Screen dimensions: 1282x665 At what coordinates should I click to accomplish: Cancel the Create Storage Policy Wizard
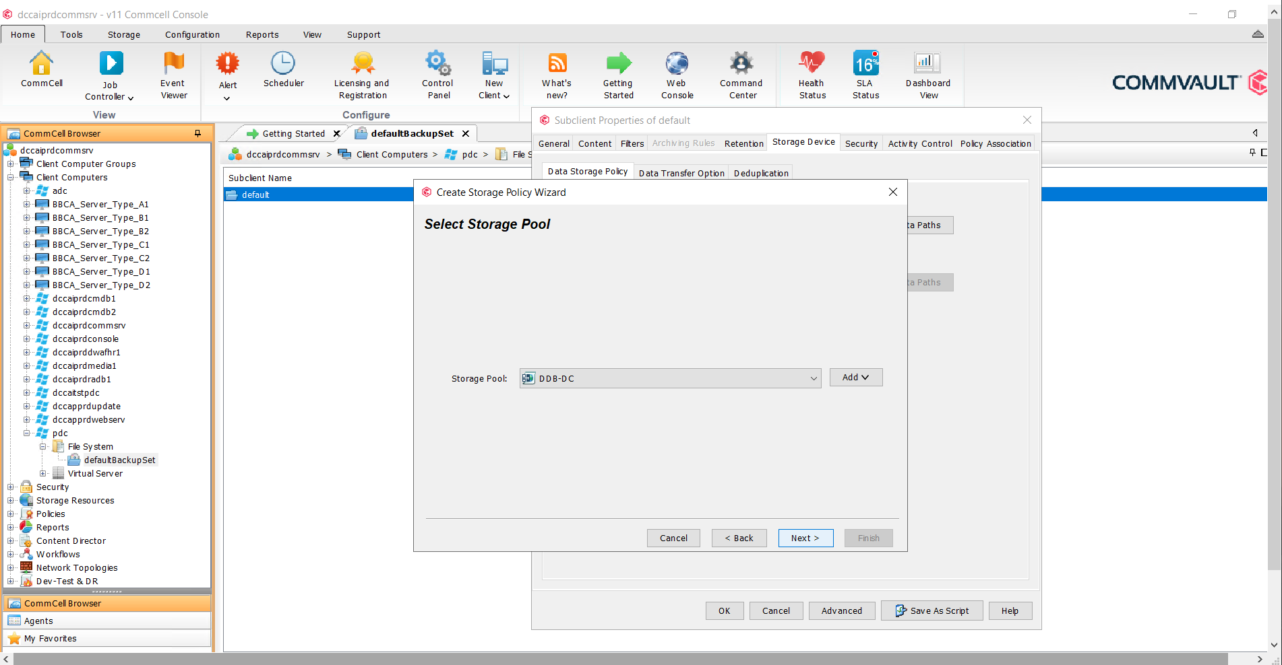[x=673, y=538]
